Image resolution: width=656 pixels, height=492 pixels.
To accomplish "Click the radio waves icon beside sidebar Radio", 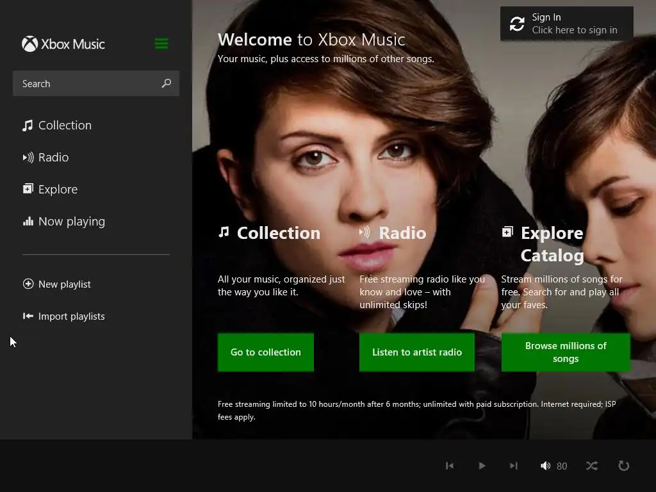I will (x=28, y=158).
